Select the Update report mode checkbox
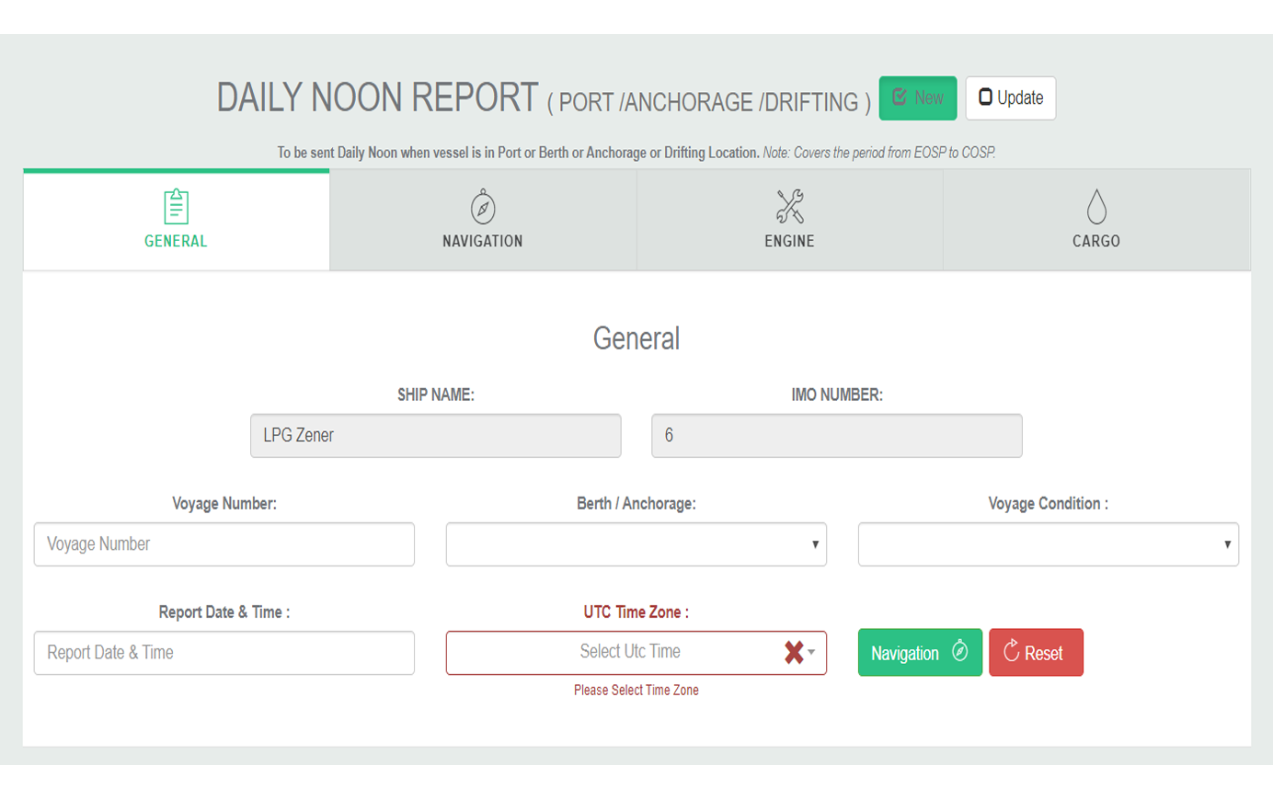This screenshot has width=1273, height=800. point(985,97)
